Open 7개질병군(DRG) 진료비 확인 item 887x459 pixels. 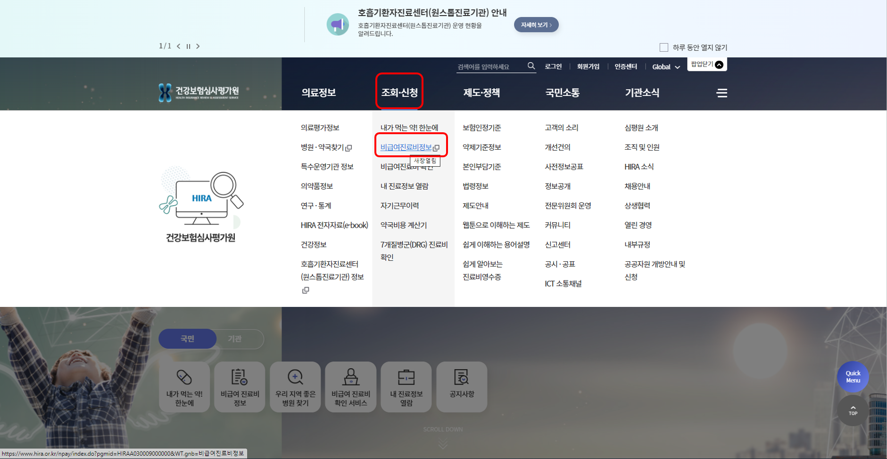tap(414, 251)
